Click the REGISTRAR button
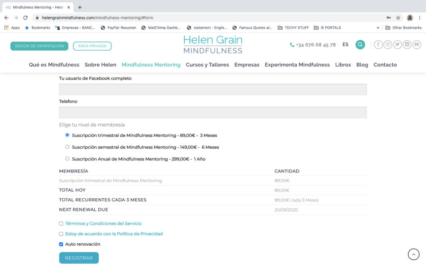The image size is (426, 266). point(79,258)
